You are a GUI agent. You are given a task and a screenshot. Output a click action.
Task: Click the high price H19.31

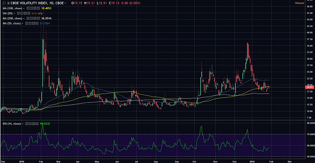(89, 3)
